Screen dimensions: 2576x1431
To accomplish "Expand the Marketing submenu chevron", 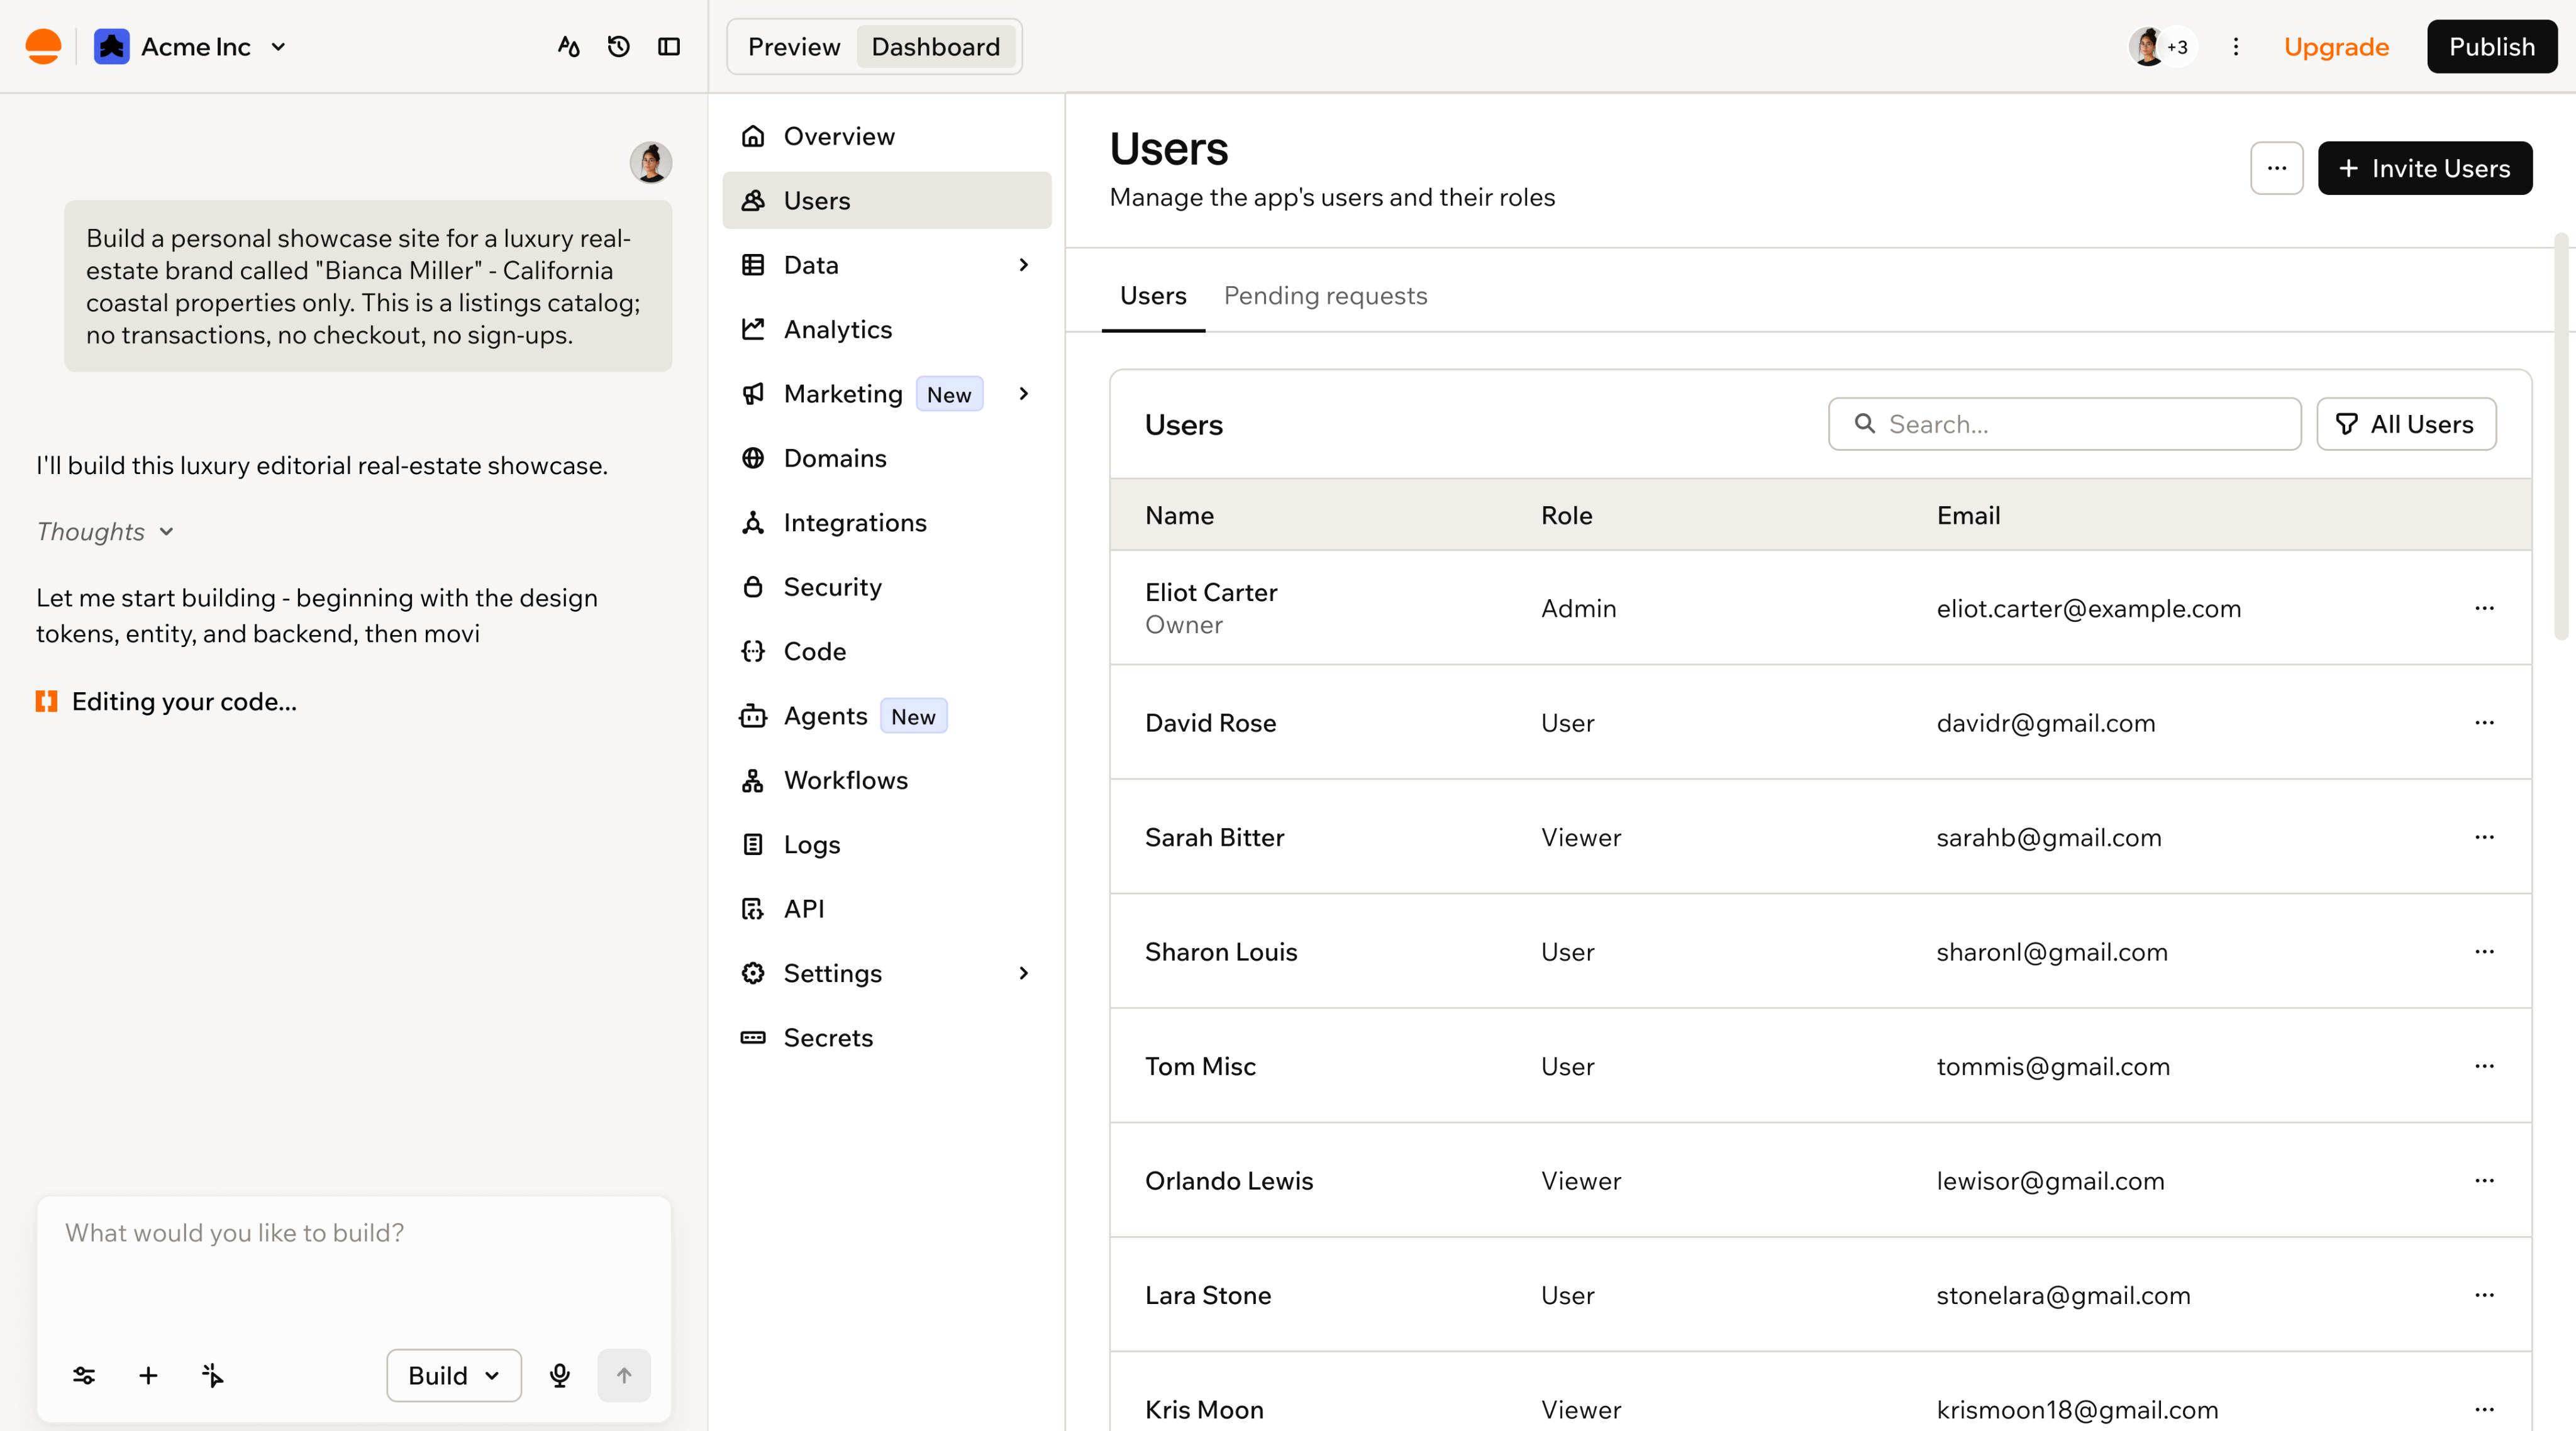I will (x=1023, y=394).
